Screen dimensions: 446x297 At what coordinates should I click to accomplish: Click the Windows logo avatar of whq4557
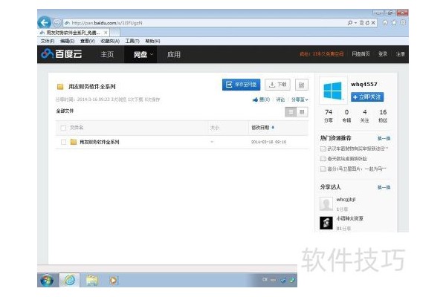click(333, 91)
